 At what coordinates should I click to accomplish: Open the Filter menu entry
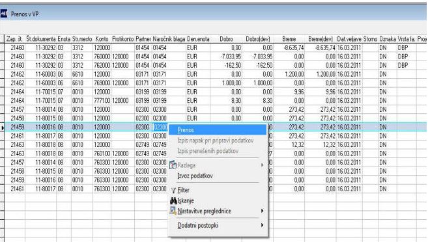(183, 190)
